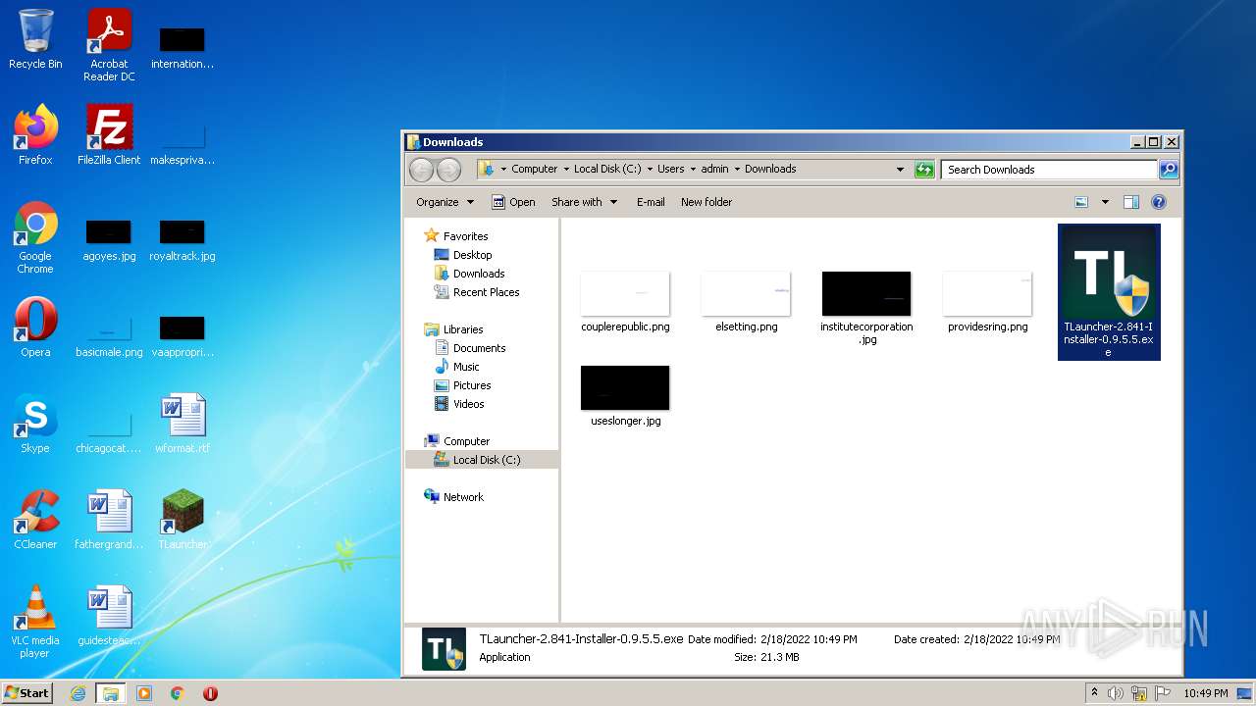Screen dimensions: 1256x706
Task: Select TLauncher Minecraft desktop icon
Action: coord(183,519)
